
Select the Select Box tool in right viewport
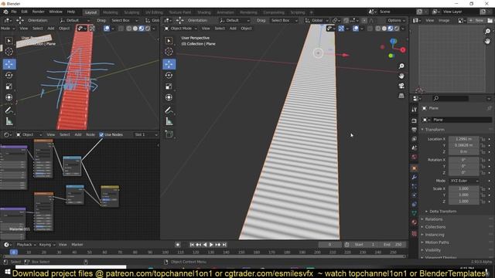point(169,41)
